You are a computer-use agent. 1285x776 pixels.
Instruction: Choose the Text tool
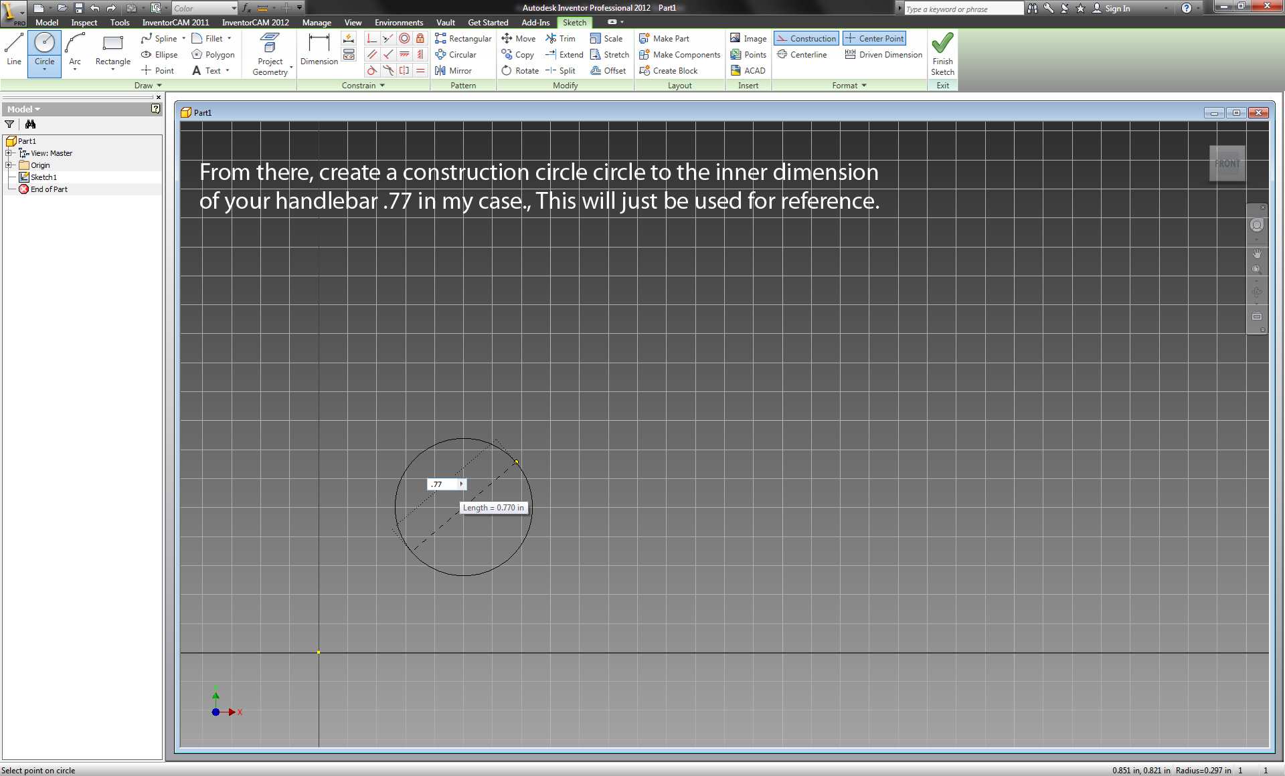coord(206,71)
